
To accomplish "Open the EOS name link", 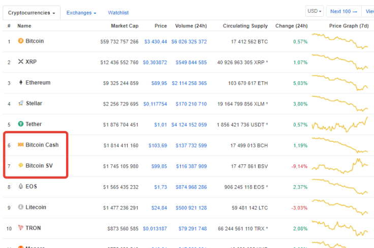I will [31, 186].
